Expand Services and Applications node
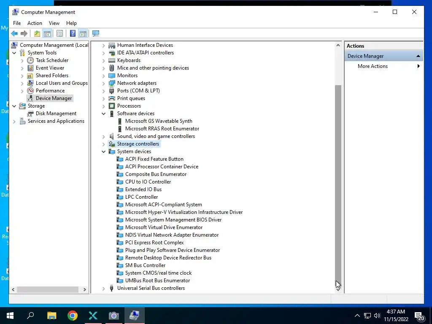 (x=14, y=121)
